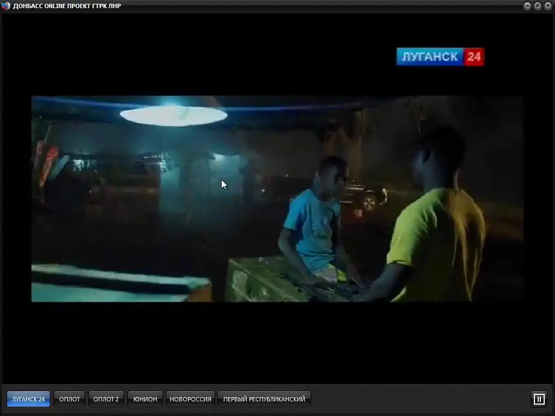Pause the video stream
The width and height of the screenshot is (555, 416).
(539, 399)
